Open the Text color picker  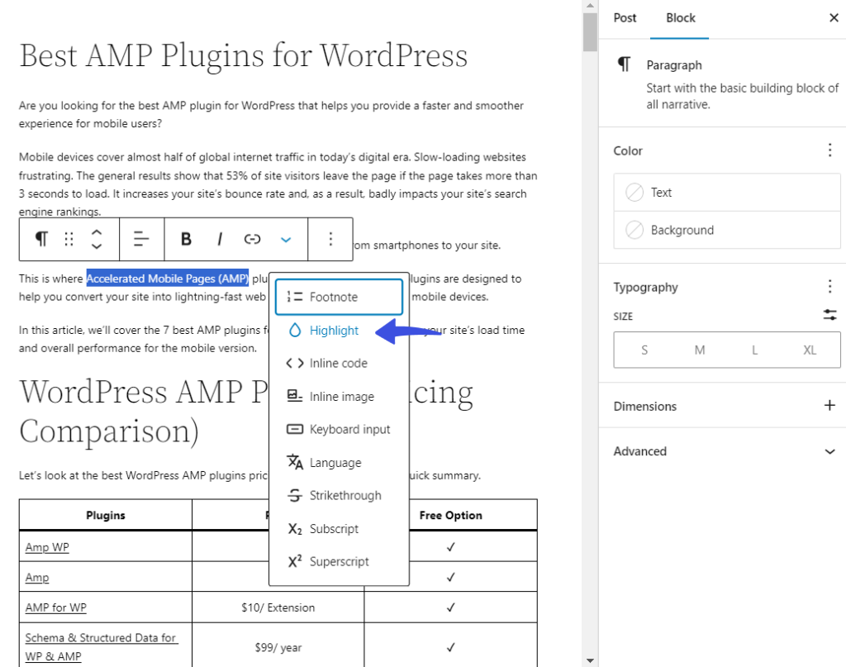click(726, 193)
